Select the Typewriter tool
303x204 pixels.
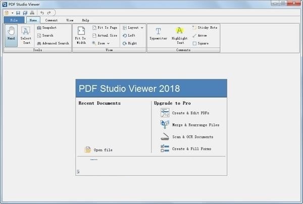click(x=158, y=34)
